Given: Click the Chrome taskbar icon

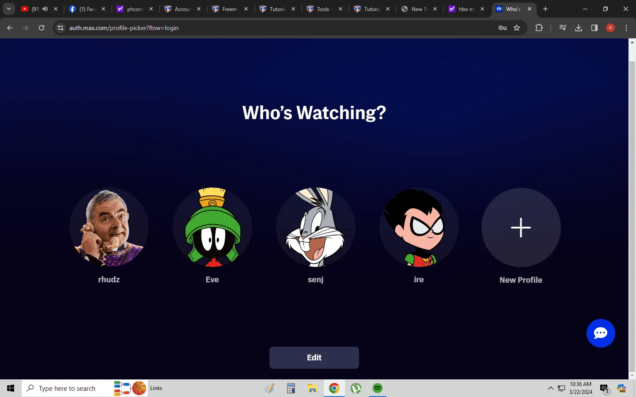Looking at the screenshot, I should [334, 388].
